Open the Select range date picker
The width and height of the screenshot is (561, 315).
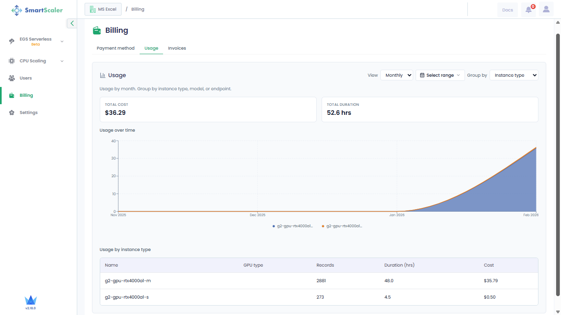440,75
